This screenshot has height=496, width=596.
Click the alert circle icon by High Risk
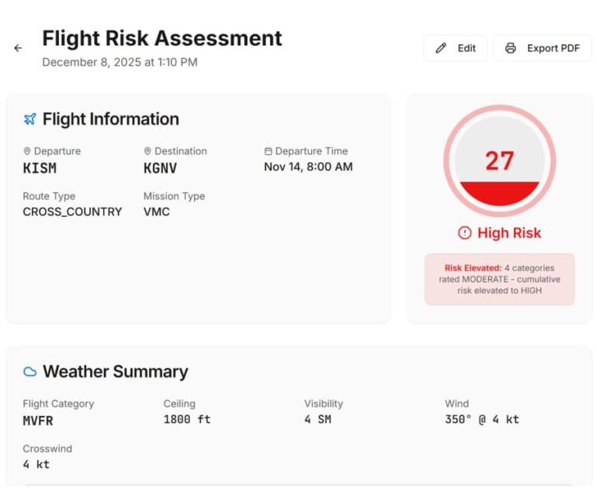pyautogui.click(x=465, y=232)
